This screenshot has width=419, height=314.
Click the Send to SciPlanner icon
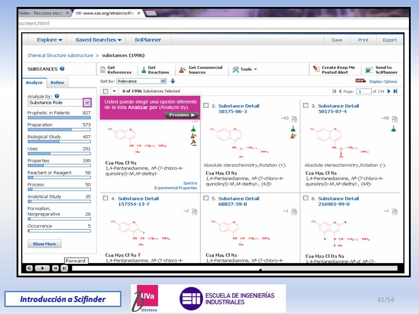[x=369, y=70]
